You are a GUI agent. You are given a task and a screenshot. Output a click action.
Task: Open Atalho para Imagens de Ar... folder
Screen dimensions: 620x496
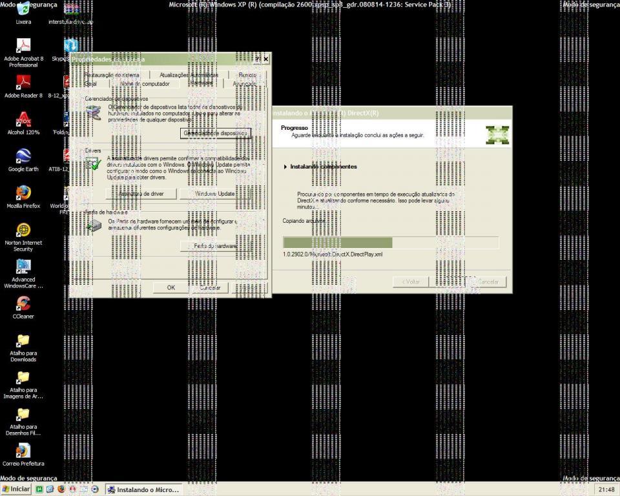pyautogui.click(x=23, y=384)
